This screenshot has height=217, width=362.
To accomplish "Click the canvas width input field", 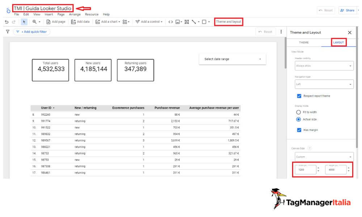I will pyautogui.click(x=305, y=170).
